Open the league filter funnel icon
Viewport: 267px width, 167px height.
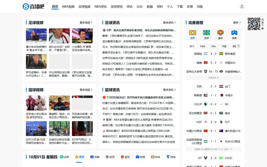click(238, 46)
